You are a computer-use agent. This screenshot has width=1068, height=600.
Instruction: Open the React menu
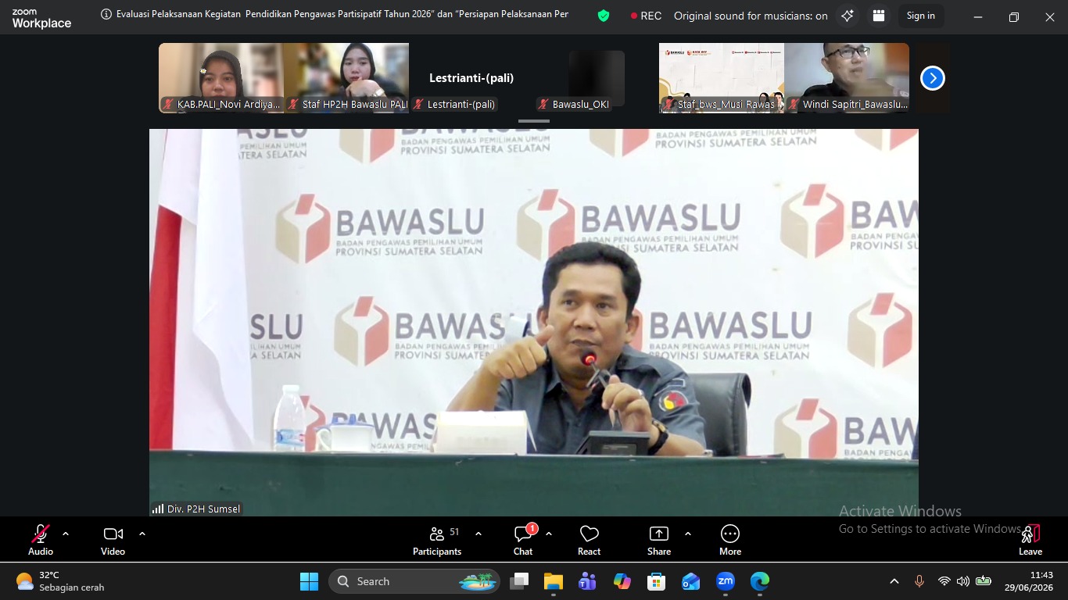[x=589, y=540]
